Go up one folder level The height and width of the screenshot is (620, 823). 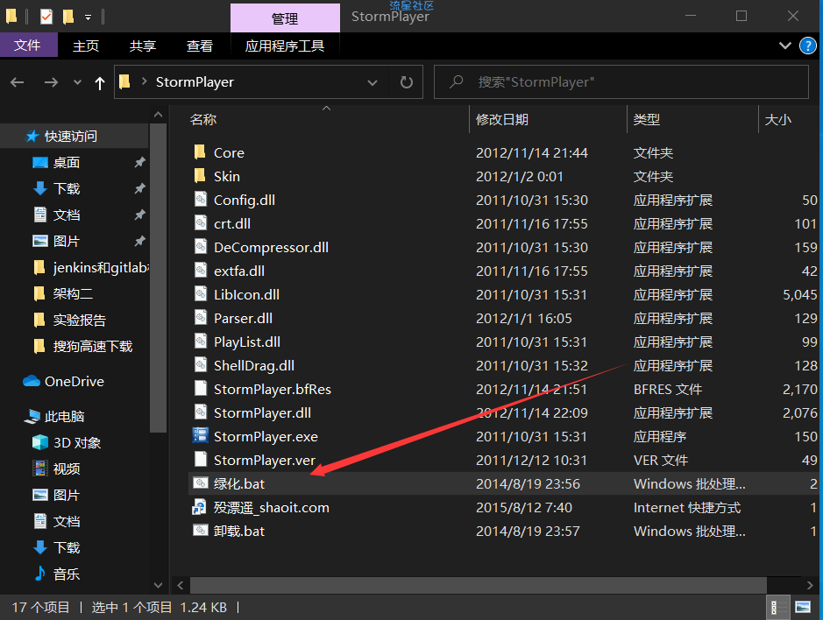point(100,82)
